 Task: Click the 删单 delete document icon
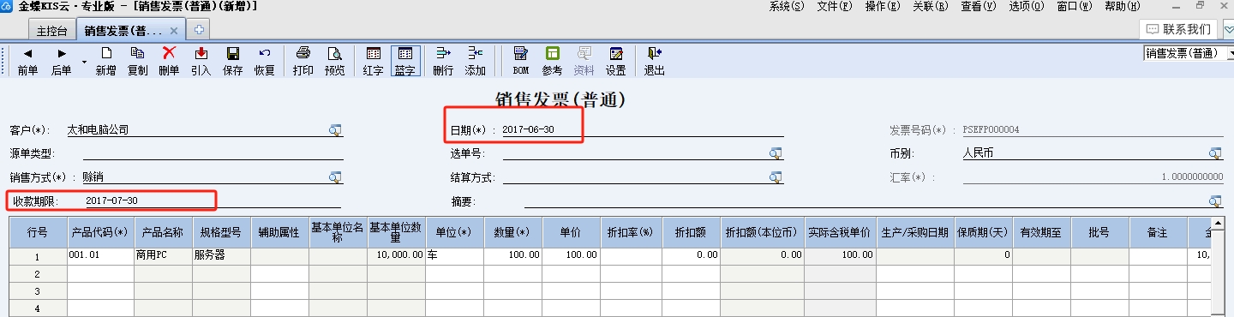click(169, 61)
